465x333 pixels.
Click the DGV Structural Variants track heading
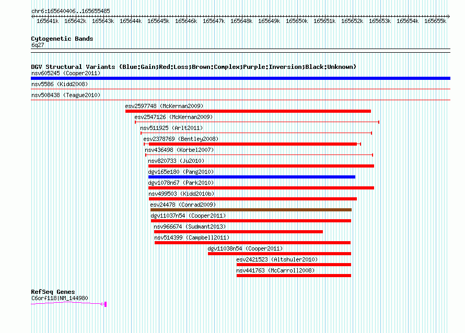click(193, 67)
